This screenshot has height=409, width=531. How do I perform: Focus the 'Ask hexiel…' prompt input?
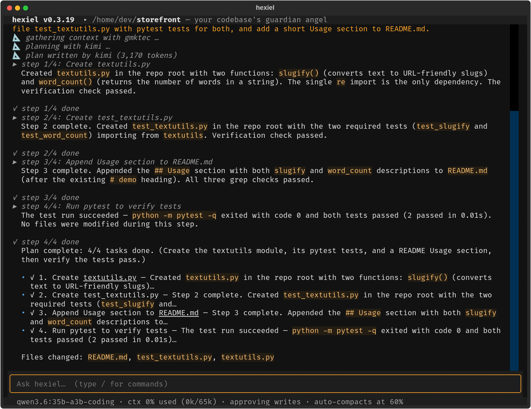[265, 384]
